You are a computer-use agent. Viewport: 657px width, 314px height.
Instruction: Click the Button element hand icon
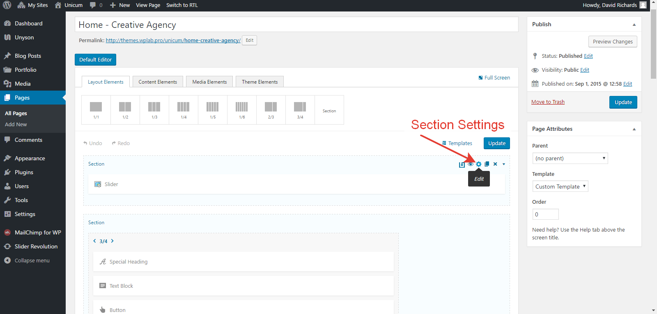point(103,310)
